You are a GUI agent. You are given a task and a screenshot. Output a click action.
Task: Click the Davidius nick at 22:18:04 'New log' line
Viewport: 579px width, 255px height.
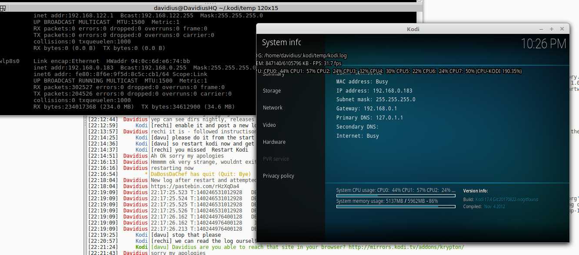[x=136, y=180]
